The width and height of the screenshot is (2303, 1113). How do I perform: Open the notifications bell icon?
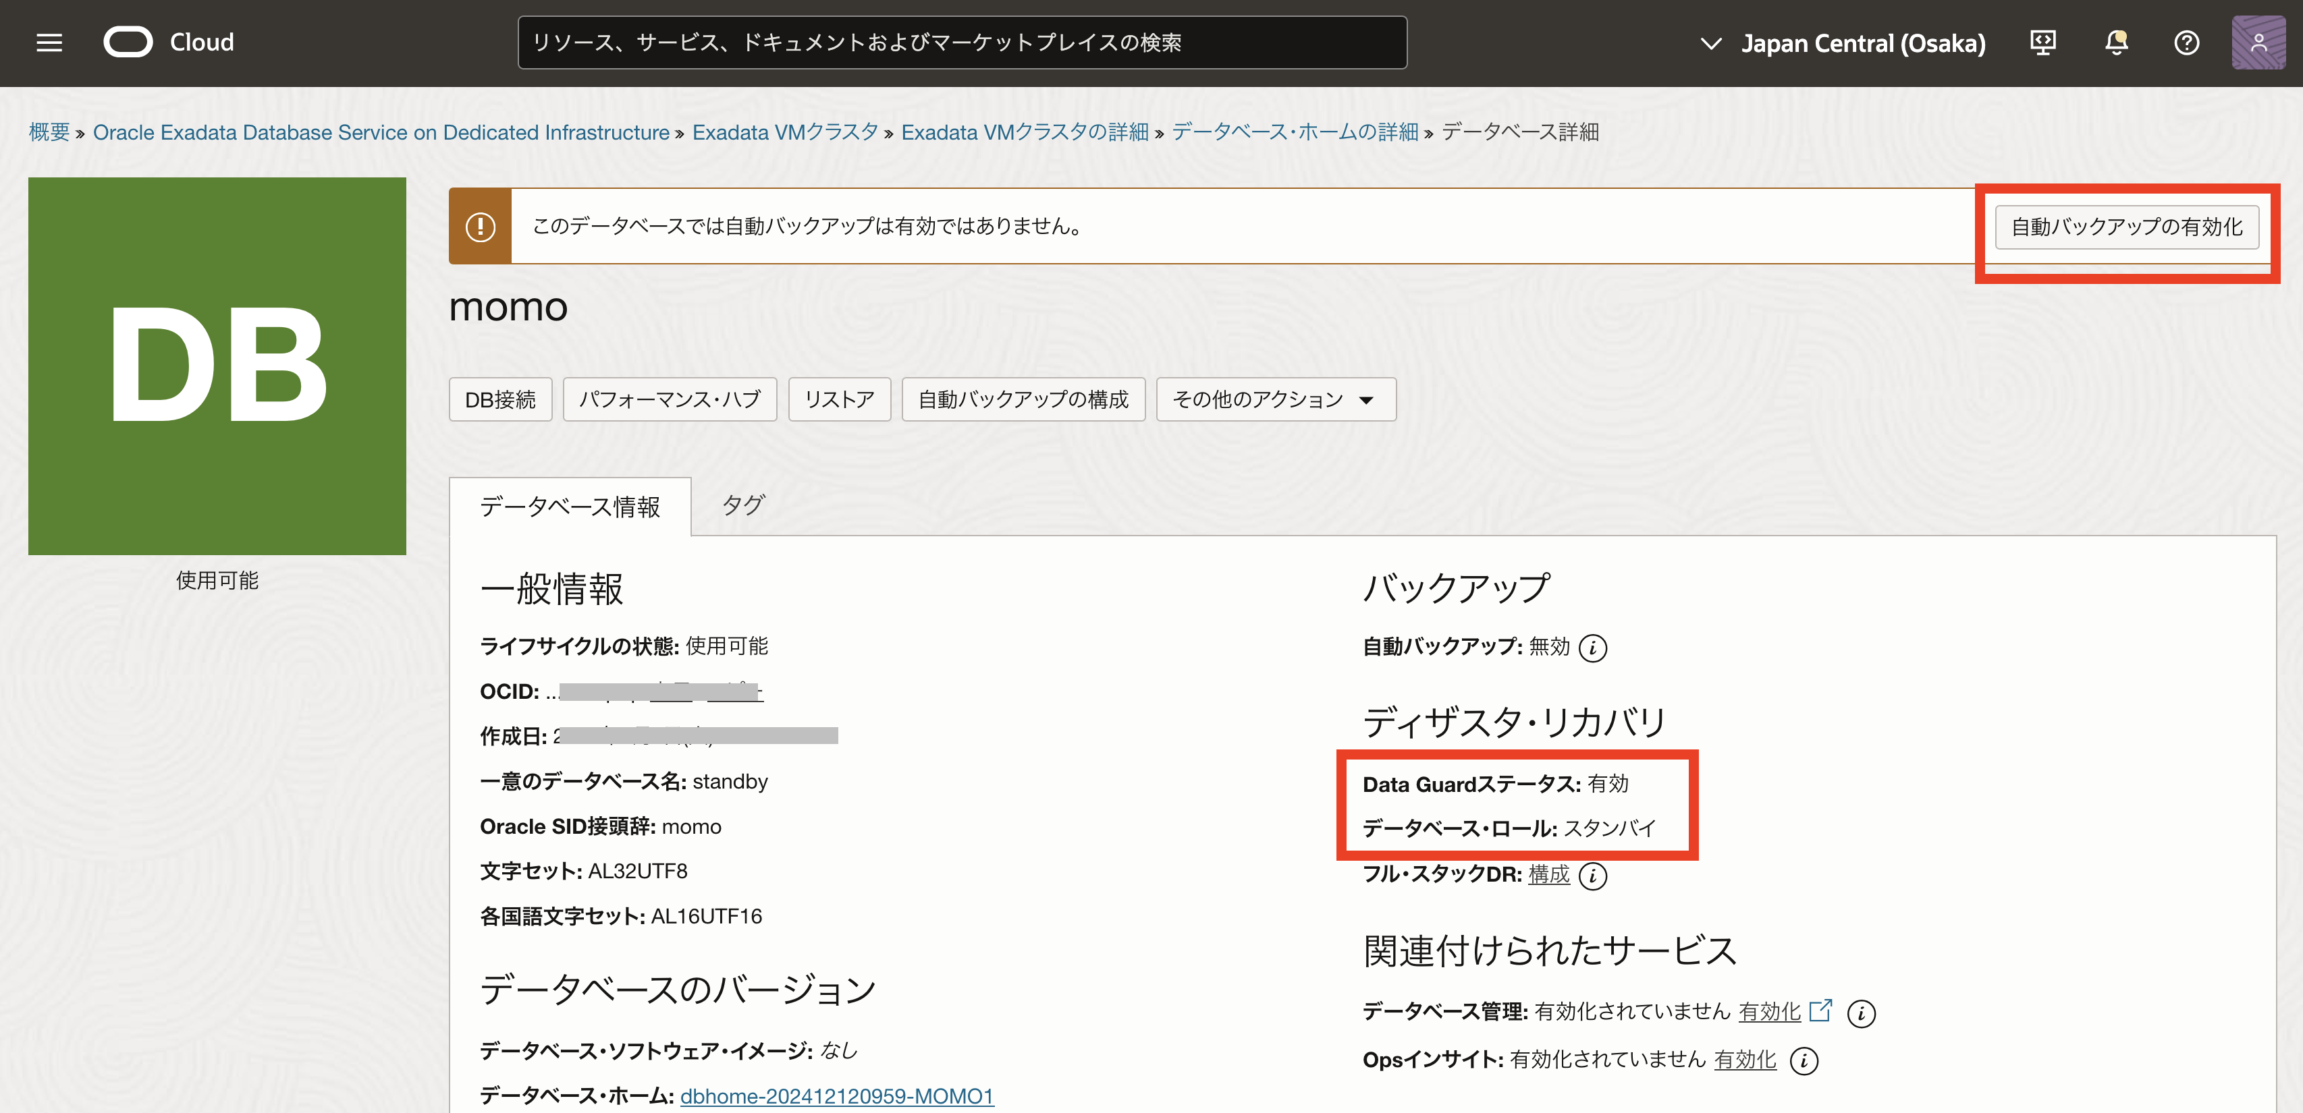pos(2115,43)
